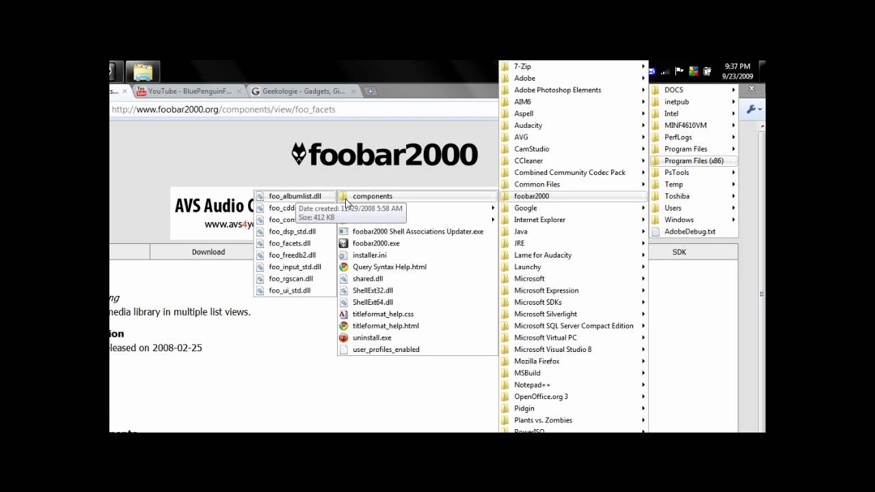The image size is (875, 492).
Task: Select foo_facets.dll in the components list
Action: click(295, 243)
